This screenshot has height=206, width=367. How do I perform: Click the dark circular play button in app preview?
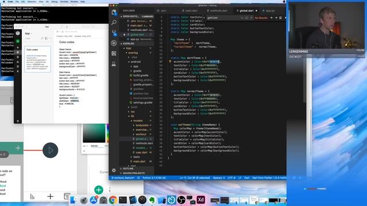(x=50, y=150)
